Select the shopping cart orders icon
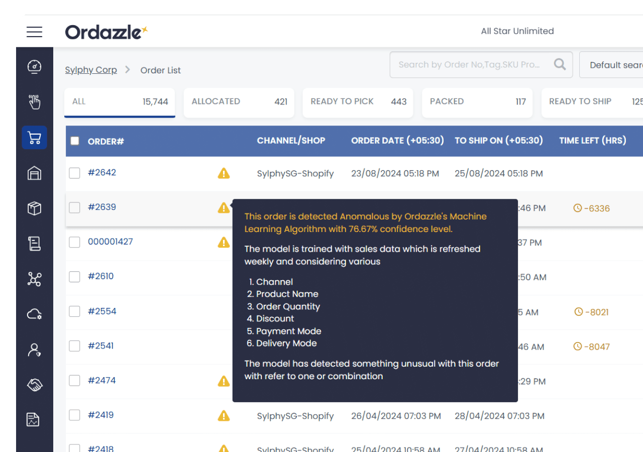The height and width of the screenshot is (452, 643). [34, 138]
